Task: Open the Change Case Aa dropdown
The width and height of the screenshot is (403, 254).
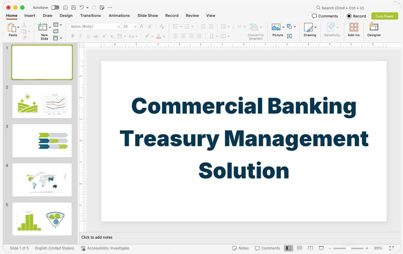Action: pyautogui.click(x=133, y=36)
